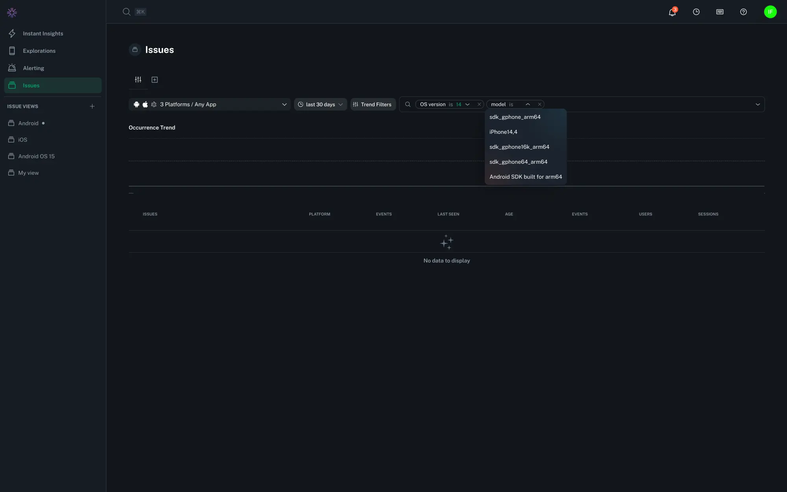This screenshot has height=492, width=787.
Task: Open Instant Insights from the sidebar
Action: (x=43, y=33)
